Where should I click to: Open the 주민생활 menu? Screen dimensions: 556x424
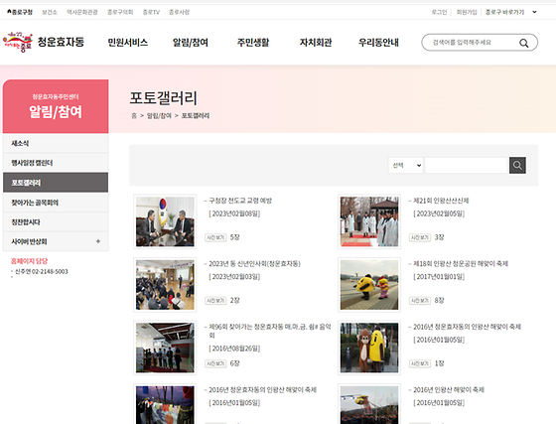pyautogui.click(x=253, y=43)
